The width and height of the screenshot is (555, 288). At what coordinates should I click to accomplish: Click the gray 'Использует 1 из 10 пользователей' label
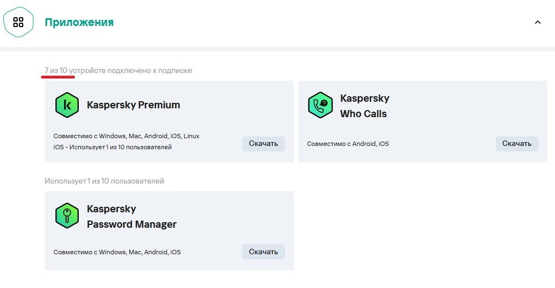104,181
